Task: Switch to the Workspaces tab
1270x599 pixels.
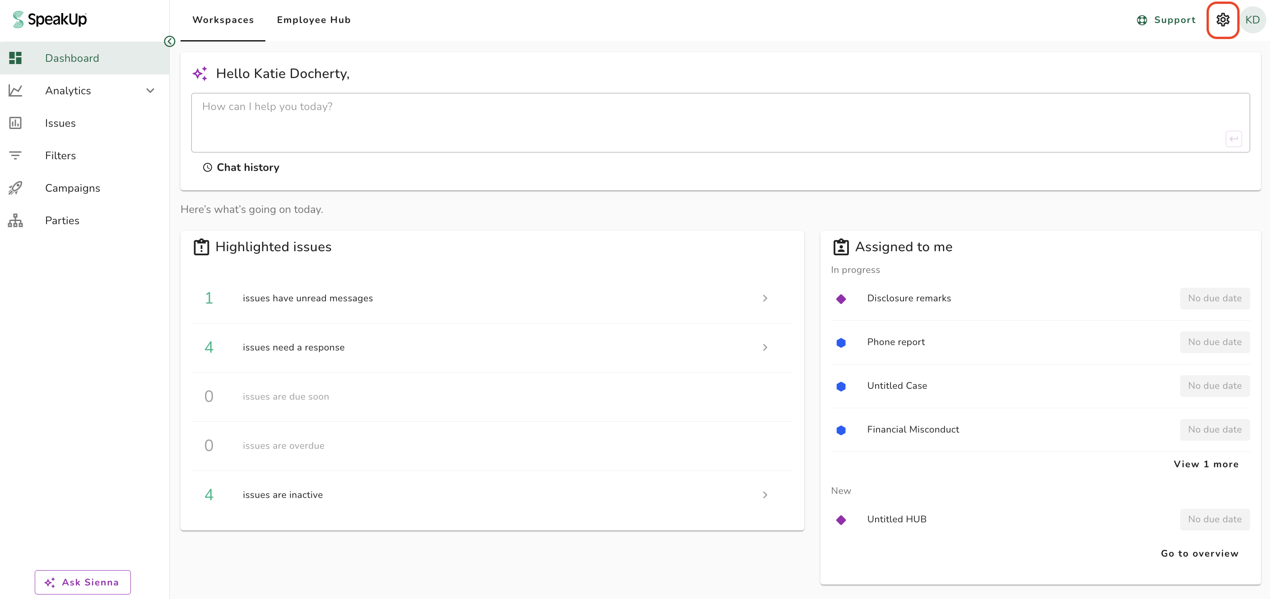Action: (223, 20)
